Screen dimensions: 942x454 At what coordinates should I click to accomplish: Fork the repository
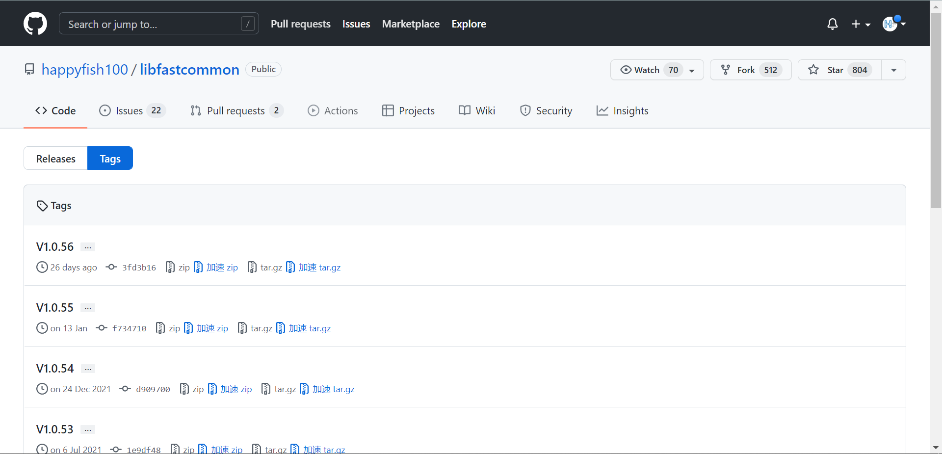751,70
